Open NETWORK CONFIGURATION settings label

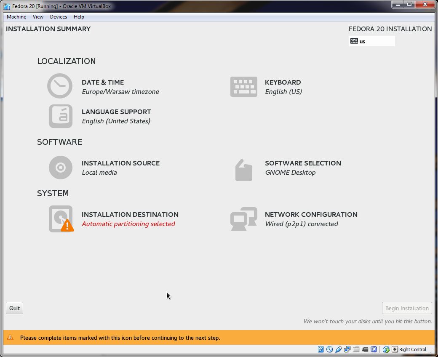point(311,214)
